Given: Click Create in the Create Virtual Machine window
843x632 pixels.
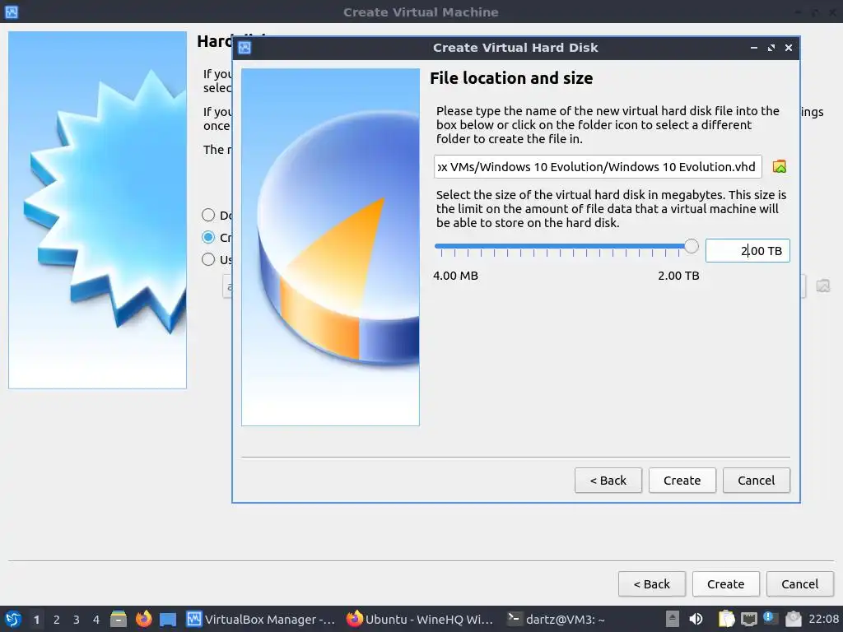Looking at the screenshot, I should (725, 584).
